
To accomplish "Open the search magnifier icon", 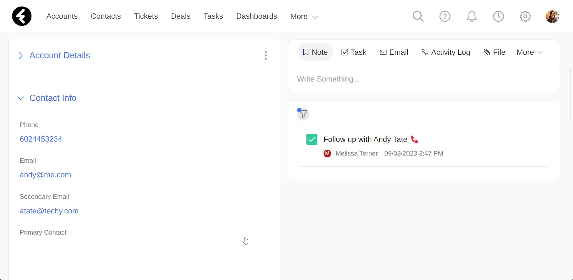I will click(x=418, y=16).
